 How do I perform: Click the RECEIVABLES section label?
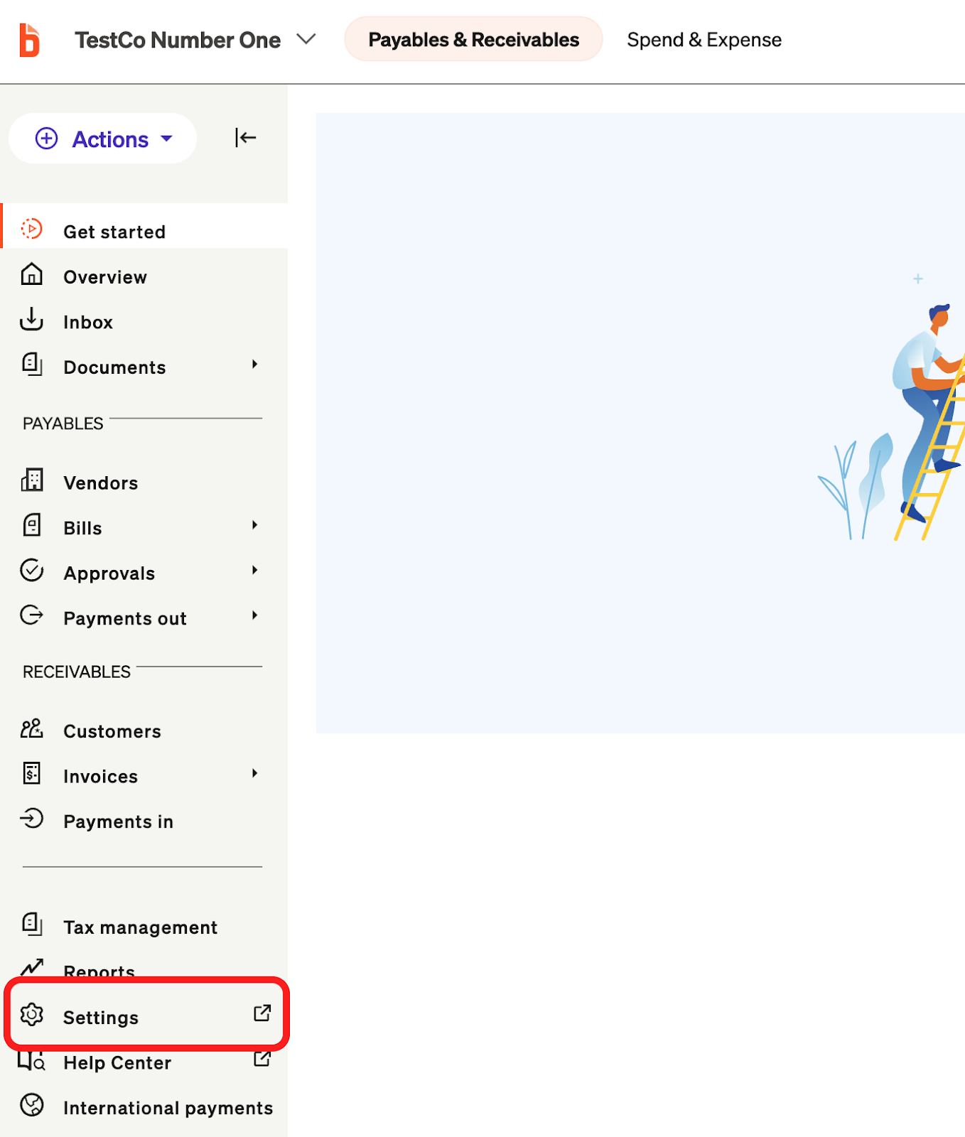click(77, 672)
